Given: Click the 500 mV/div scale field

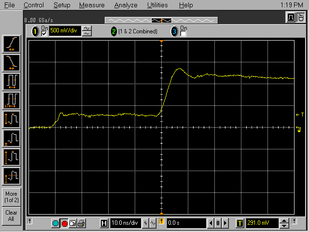Looking at the screenshot, I should (x=65, y=31).
